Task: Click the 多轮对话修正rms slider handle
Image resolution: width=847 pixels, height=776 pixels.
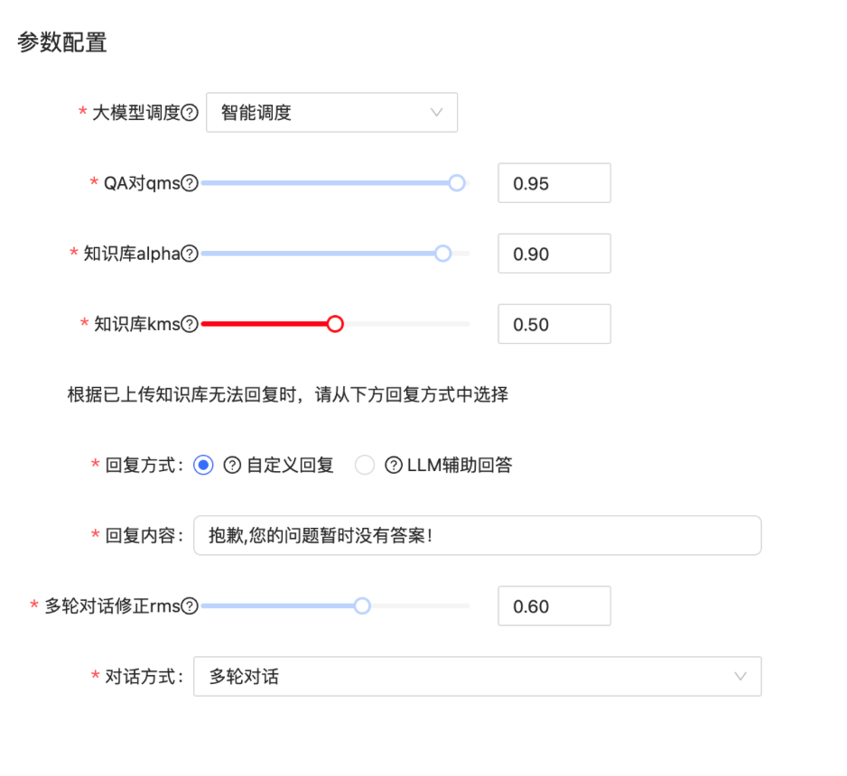Action: coord(362,606)
